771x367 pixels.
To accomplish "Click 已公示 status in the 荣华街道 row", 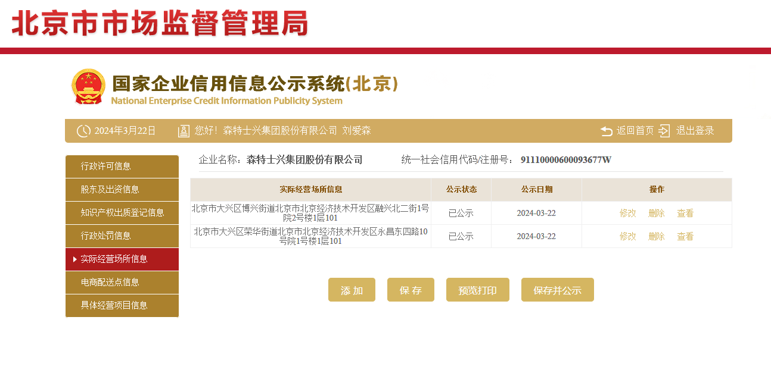I will [x=461, y=237].
